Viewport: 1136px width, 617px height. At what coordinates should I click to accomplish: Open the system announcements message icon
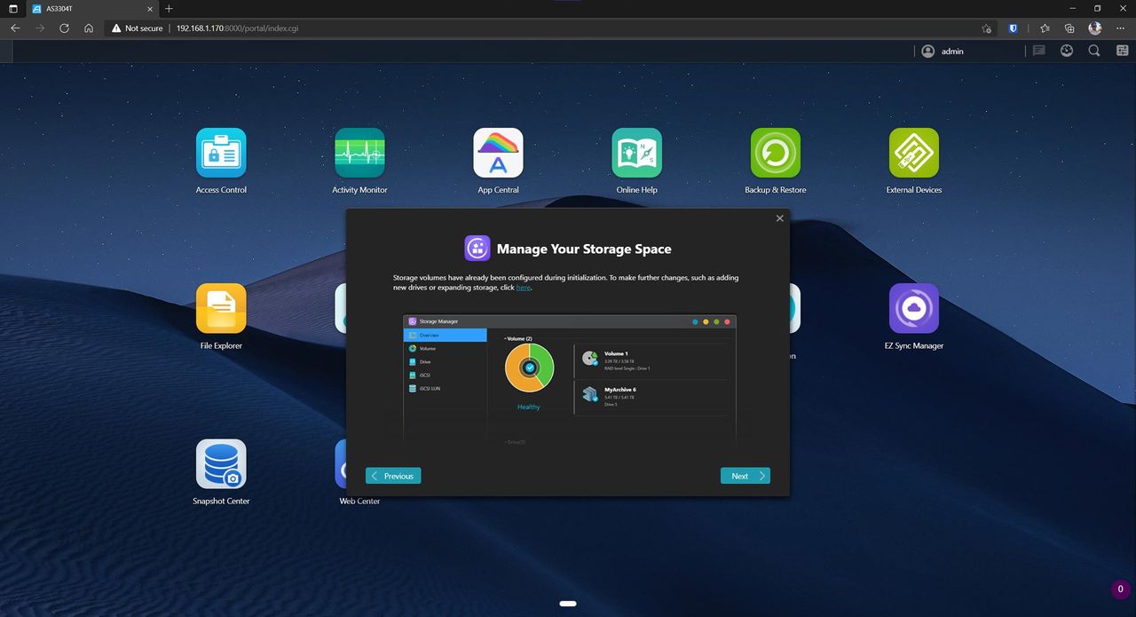(1039, 51)
